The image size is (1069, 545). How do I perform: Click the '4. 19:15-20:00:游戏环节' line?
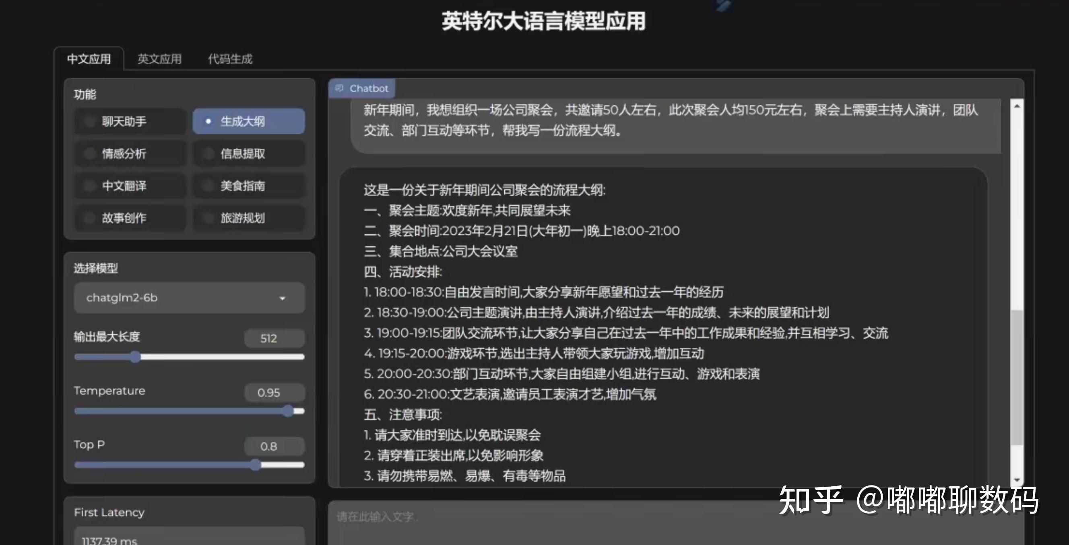(x=534, y=354)
